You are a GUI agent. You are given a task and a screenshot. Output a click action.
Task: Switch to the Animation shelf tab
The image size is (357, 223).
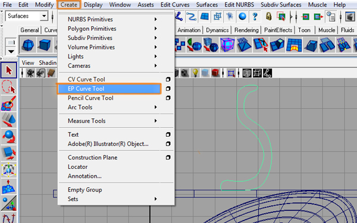(x=189, y=30)
